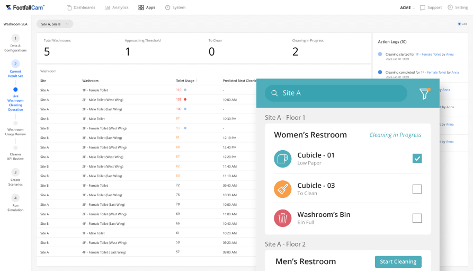The width and height of the screenshot is (473, 271).
Task: Open Anna link in cleaning started log
Action: pos(450,55)
